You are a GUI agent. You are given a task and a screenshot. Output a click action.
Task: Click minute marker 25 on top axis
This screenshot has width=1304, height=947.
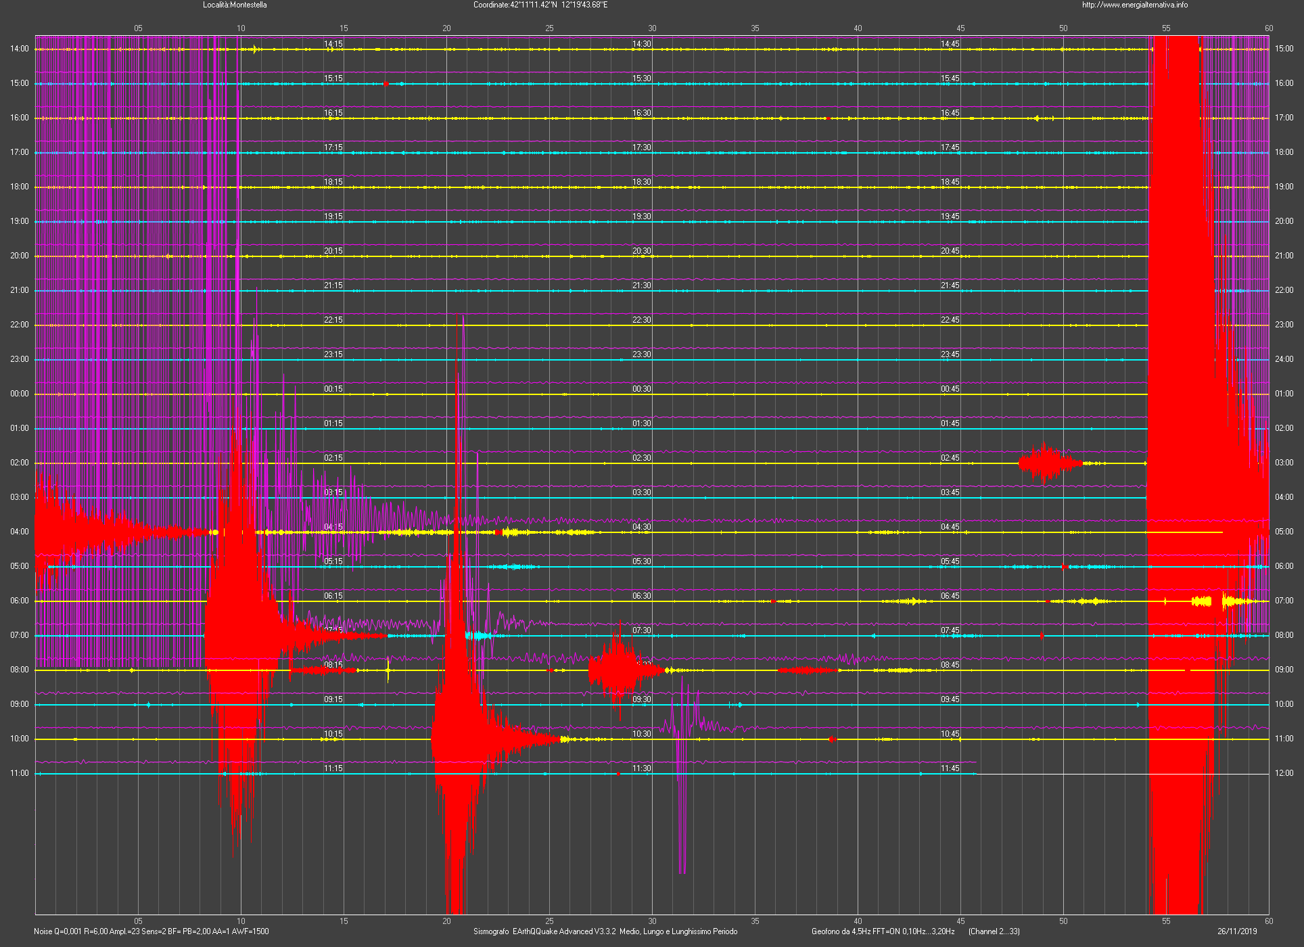(549, 28)
